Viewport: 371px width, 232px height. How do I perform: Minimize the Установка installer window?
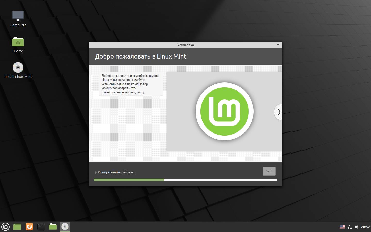click(x=278, y=45)
